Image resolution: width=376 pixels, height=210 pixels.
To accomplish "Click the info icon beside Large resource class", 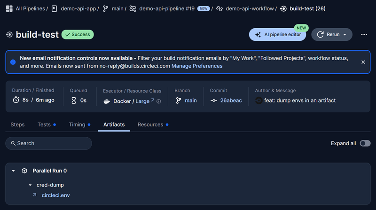I will point(159,101).
